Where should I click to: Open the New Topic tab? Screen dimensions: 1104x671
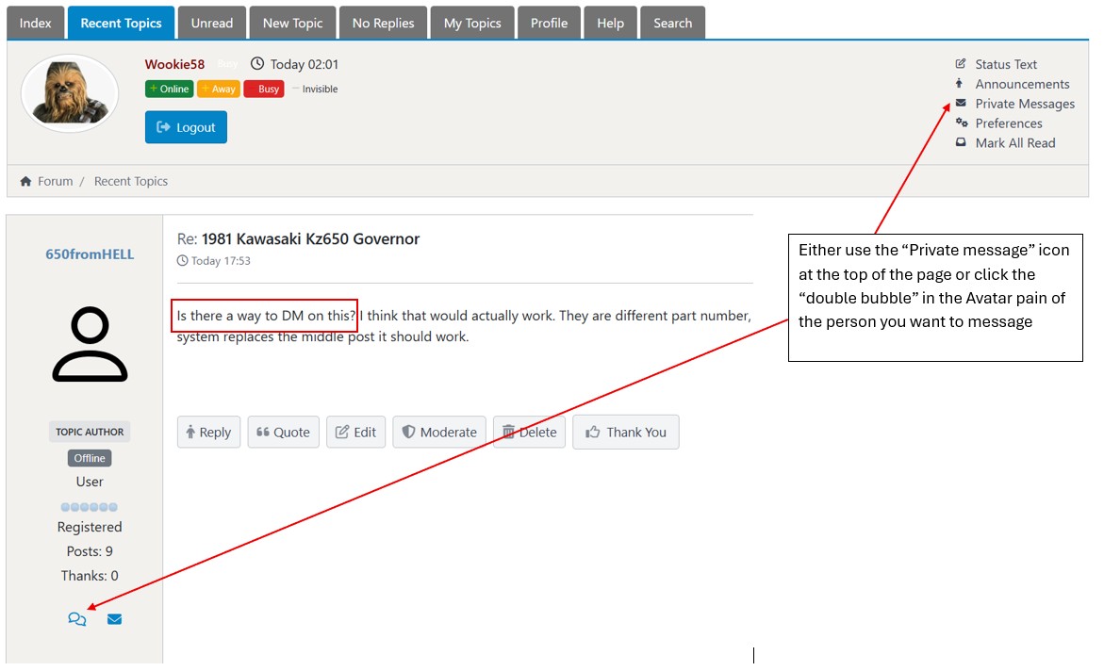tap(294, 23)
